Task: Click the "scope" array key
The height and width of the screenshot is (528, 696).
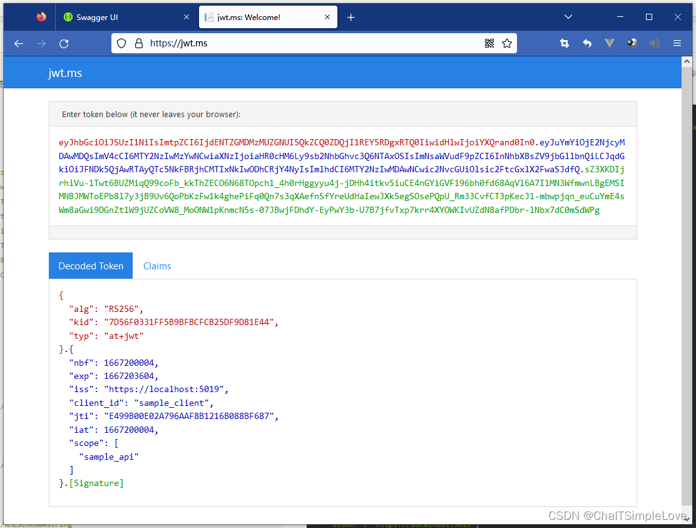Action: pyautogui.click(x=86, y=443)
